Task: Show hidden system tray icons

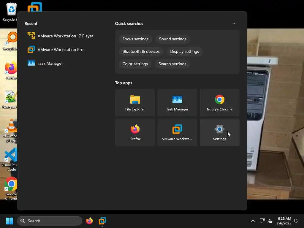Action: tap(253, 221)
